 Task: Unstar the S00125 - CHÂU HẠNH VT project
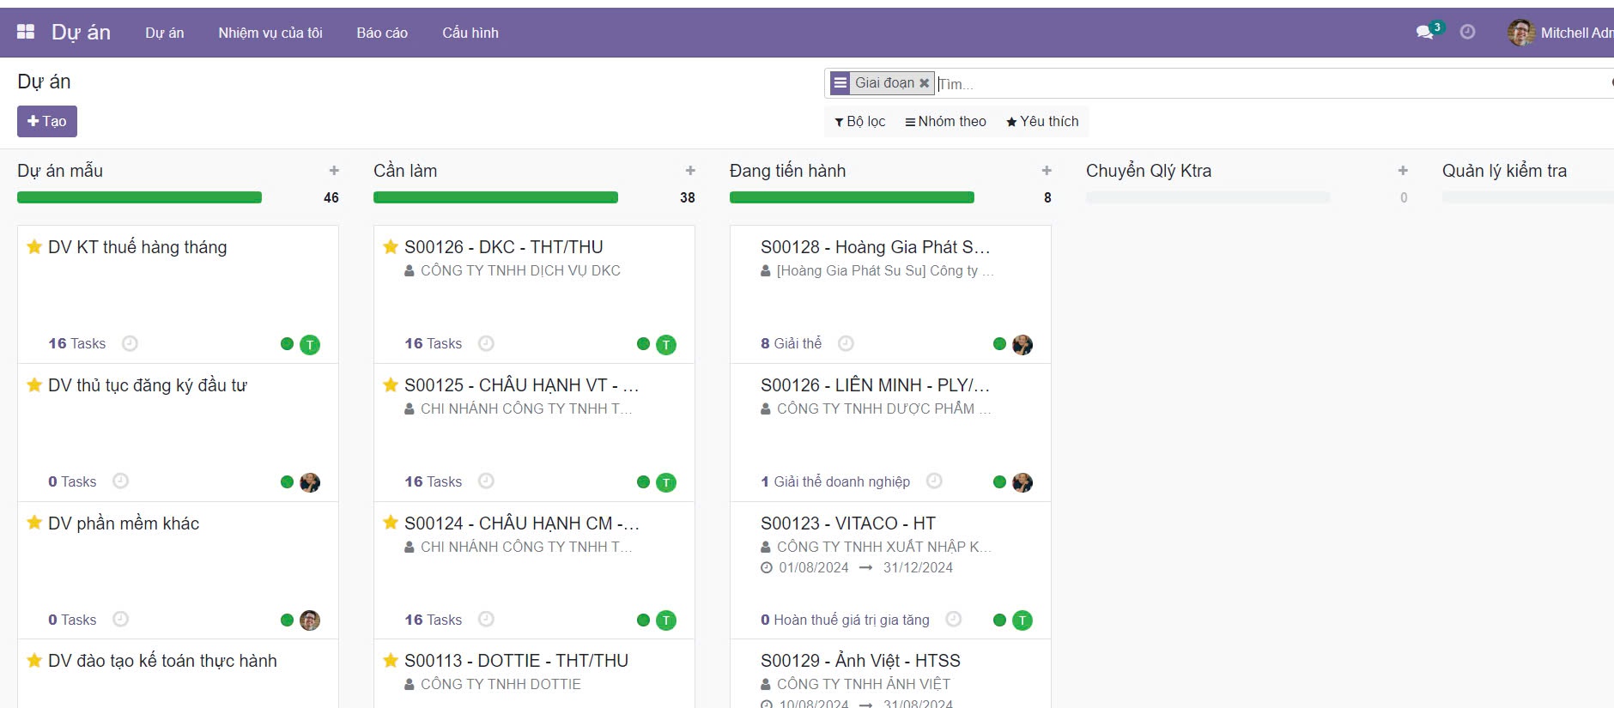(391, 385)
